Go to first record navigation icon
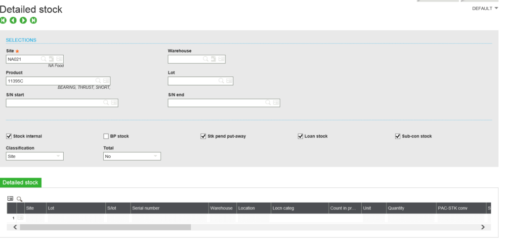Viewport: 506px width, 247px height. (3, 20)
